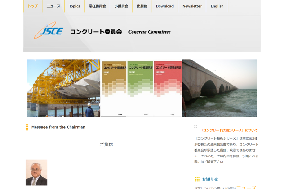Open the orange ニュース link under お知らせ
284x189 pixels.
point(246,187)
